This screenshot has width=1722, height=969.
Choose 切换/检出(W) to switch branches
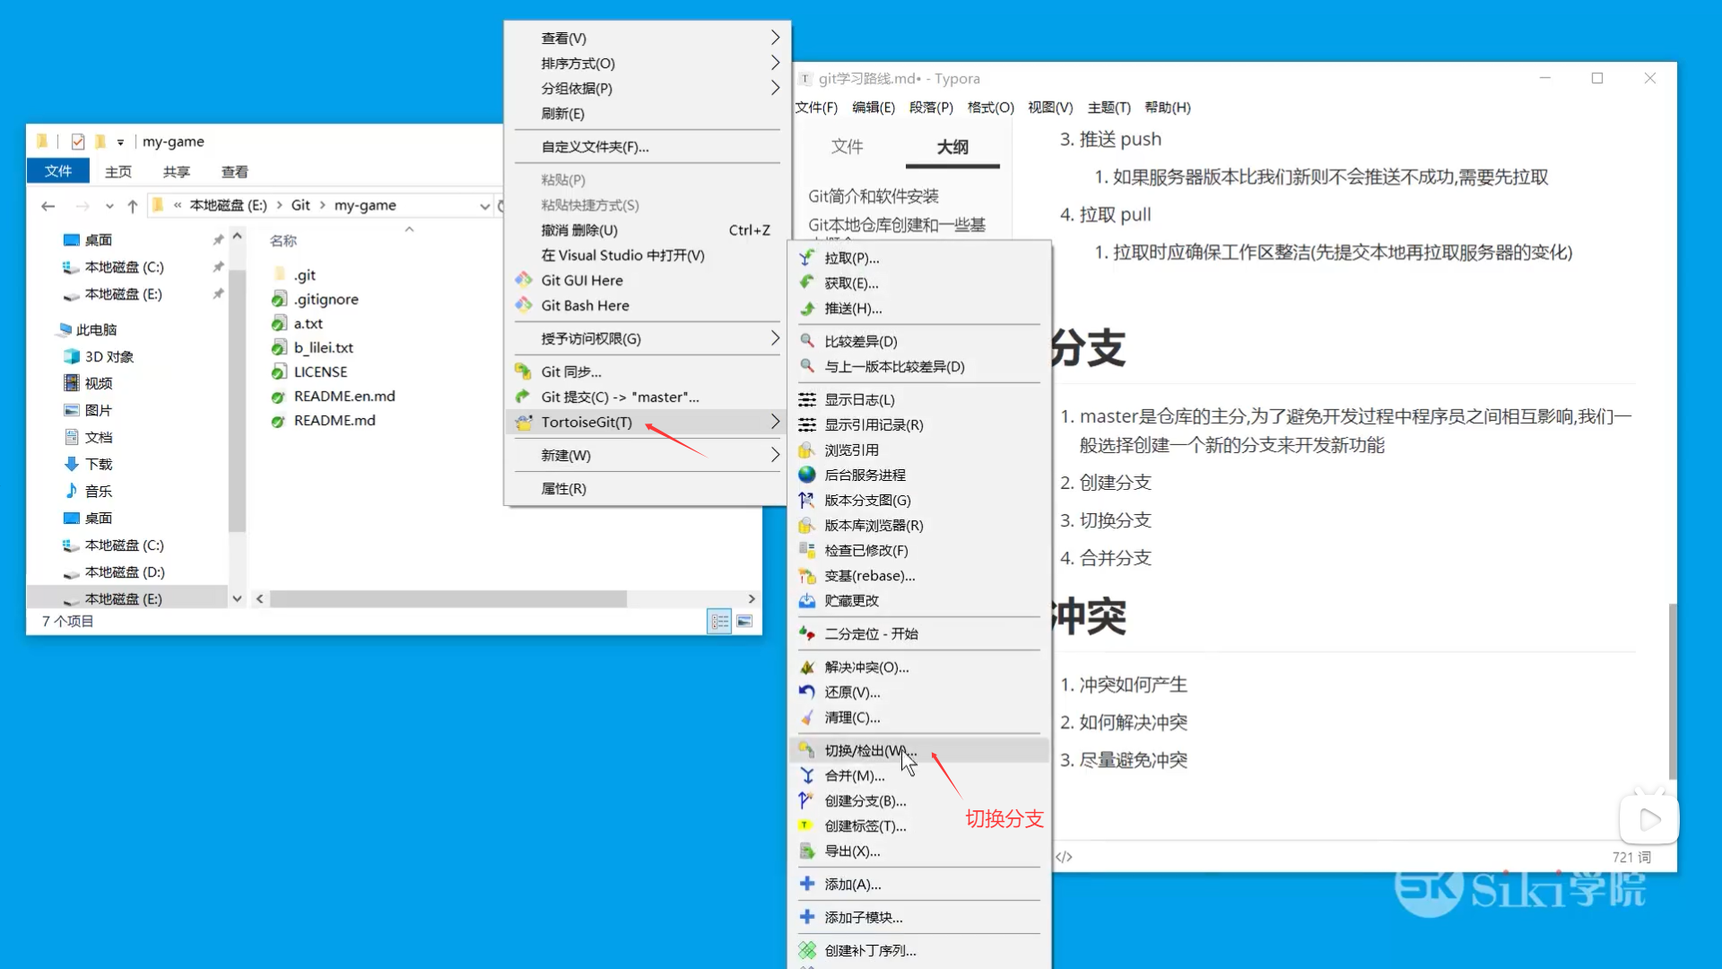coord(867,750)
